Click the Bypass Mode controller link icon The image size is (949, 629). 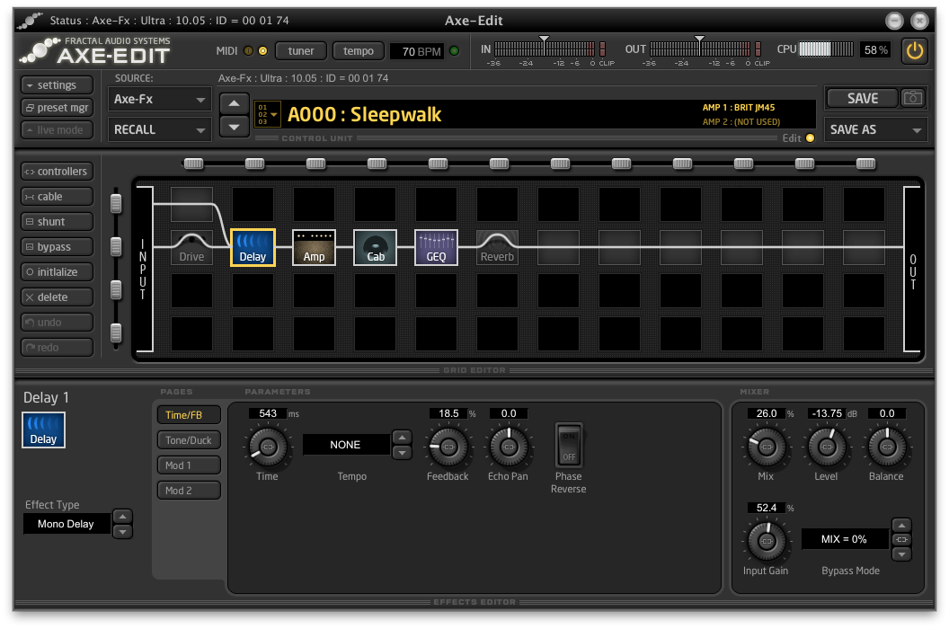click(x=901, y=539)
